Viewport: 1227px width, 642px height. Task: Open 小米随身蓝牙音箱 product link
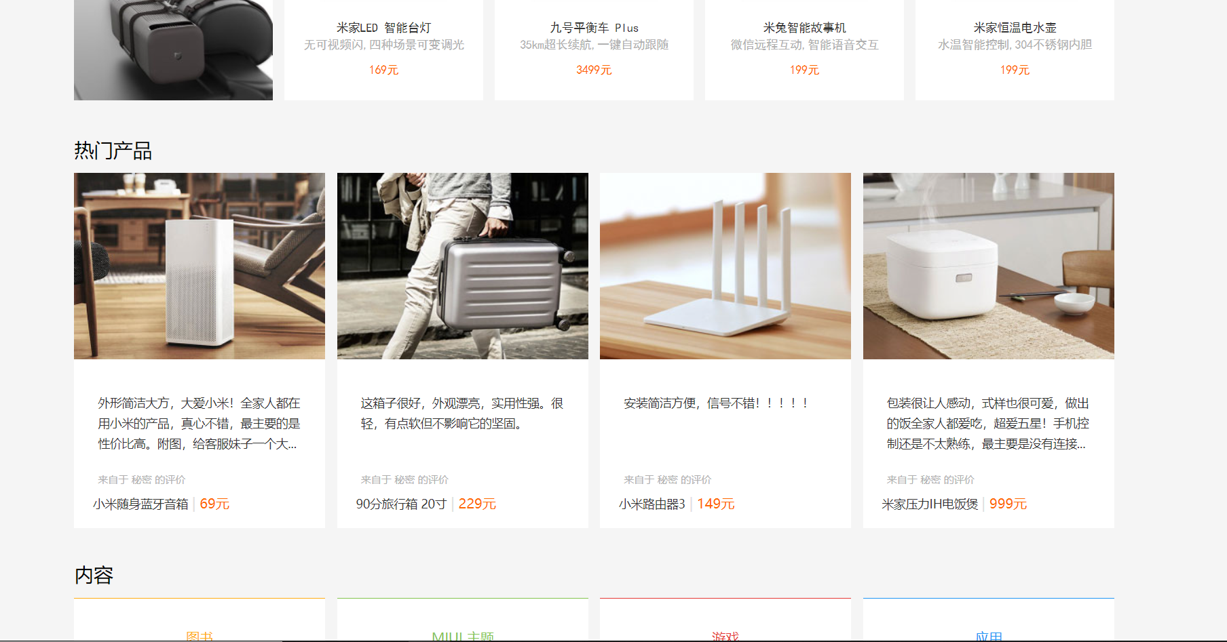140,504
